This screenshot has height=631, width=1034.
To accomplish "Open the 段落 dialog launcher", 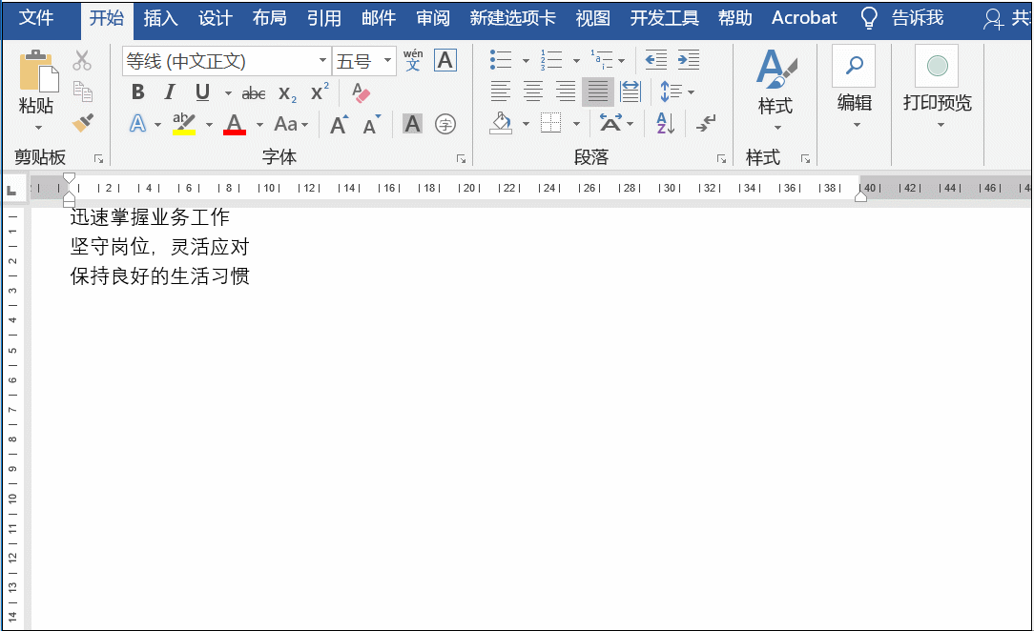I will coord(721,159).
